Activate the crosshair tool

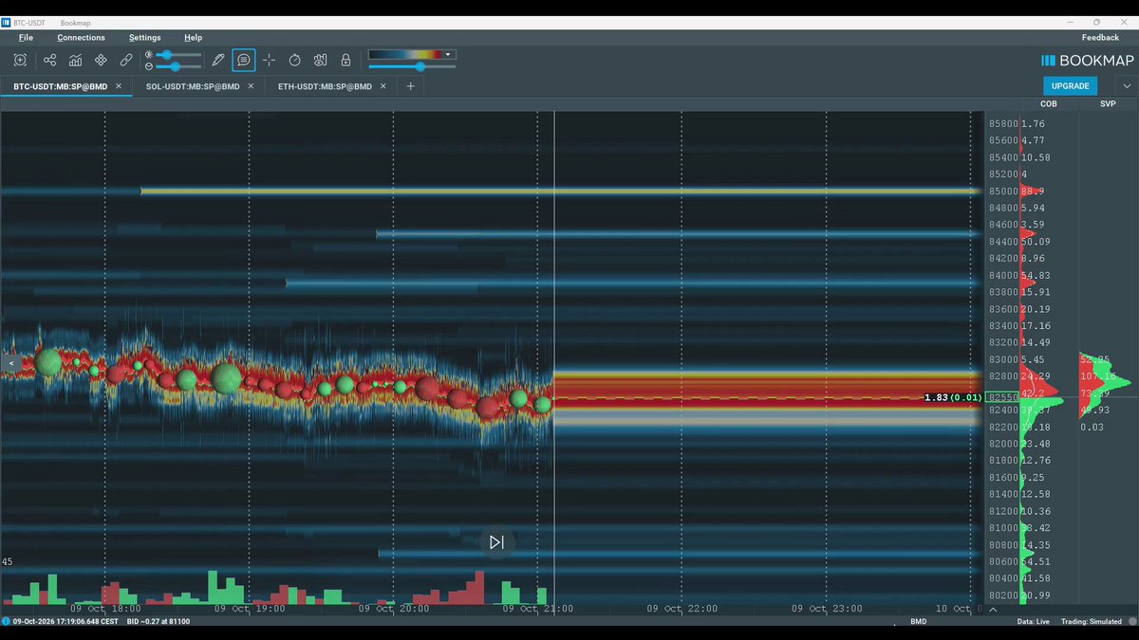tap(270, 60)
